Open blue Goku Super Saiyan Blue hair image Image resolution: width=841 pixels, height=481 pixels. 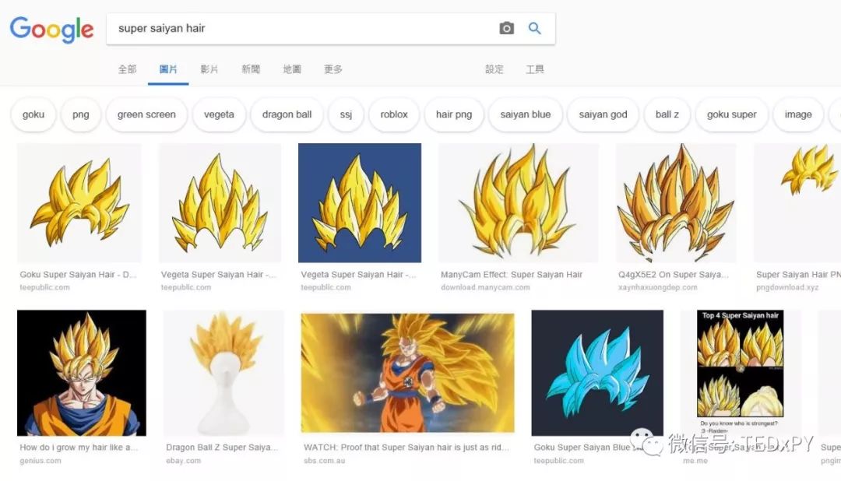click(597, 373)
